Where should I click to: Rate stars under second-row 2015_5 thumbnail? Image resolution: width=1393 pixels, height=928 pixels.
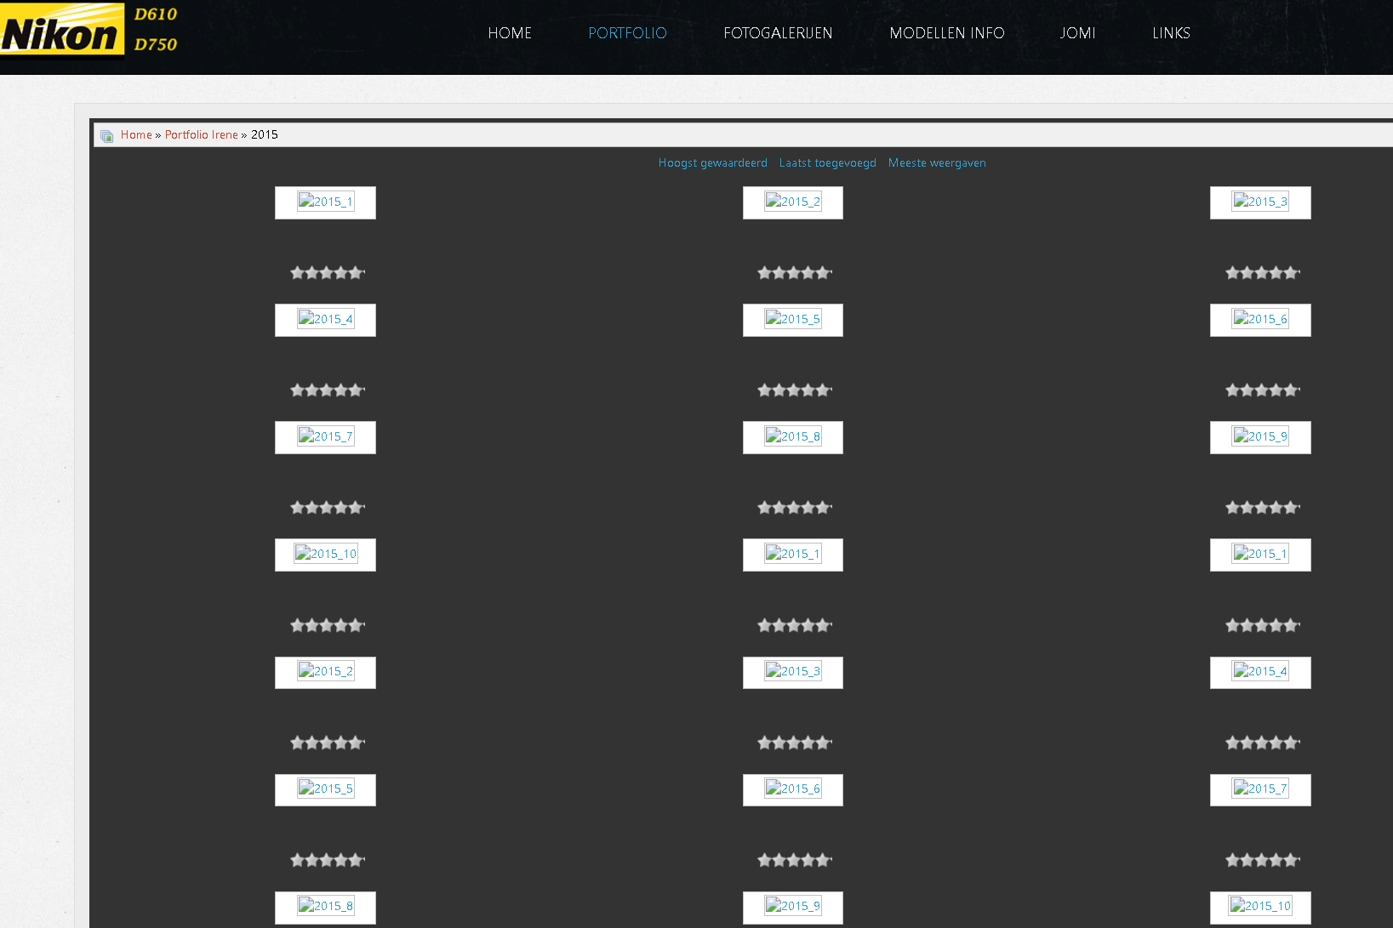(795, 390)
